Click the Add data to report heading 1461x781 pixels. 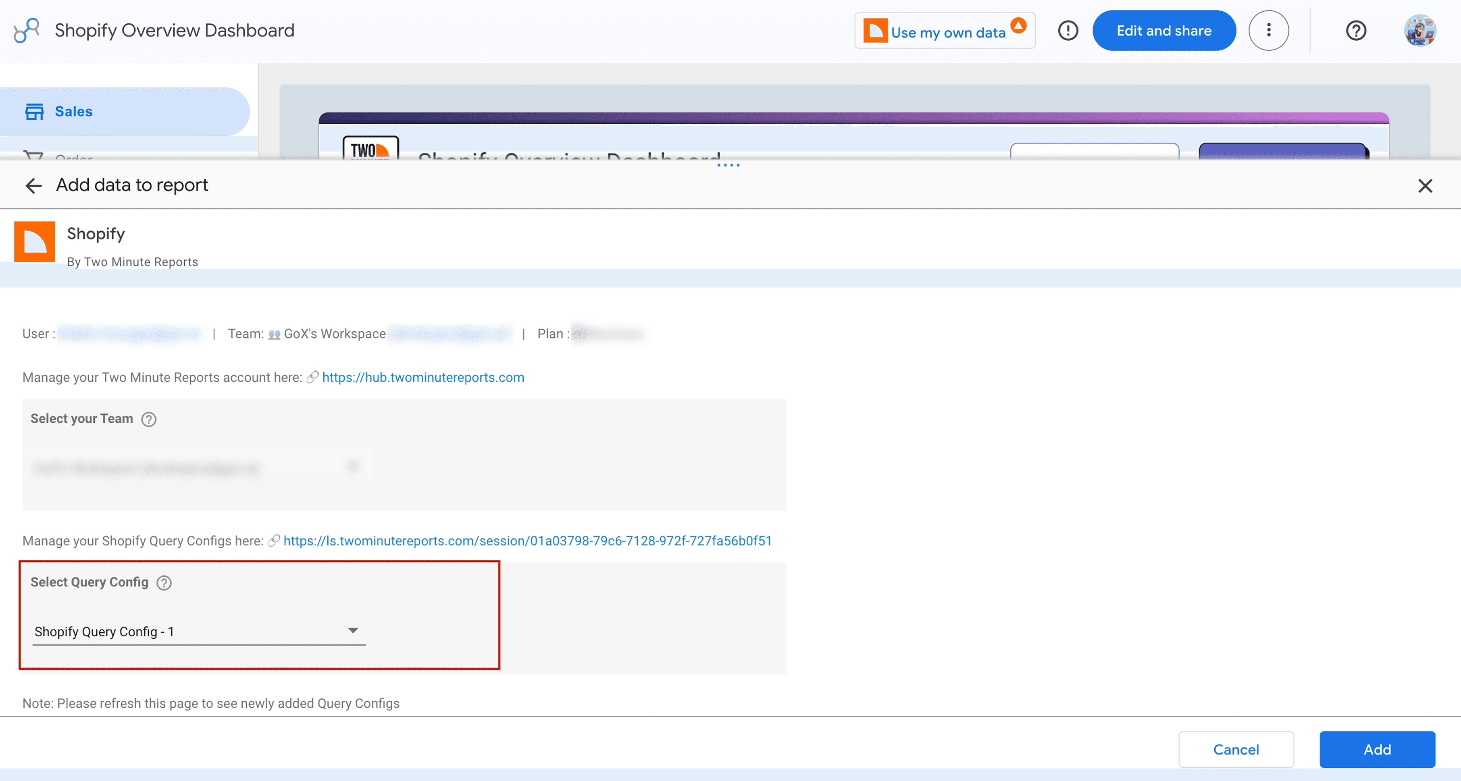(131, 185)
